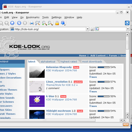
Task: Click the Bohemian Rhapsody 54% score bar
Action: pos(104,67)
